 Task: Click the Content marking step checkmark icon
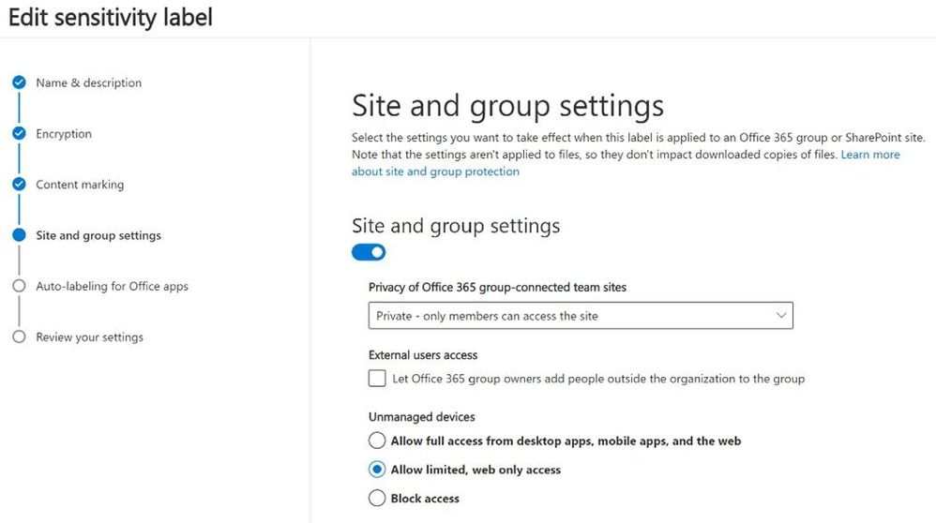(19, 185)
